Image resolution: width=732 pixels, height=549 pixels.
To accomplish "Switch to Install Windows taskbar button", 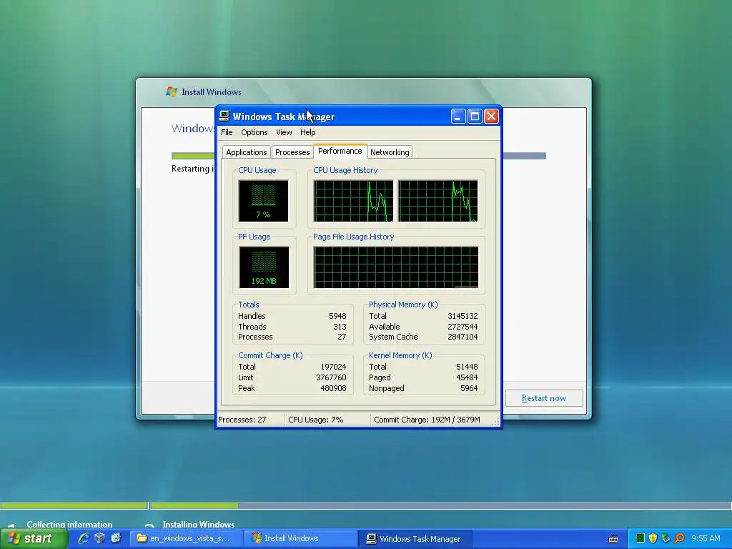I will pyautogui.click(x=301, y=538).
